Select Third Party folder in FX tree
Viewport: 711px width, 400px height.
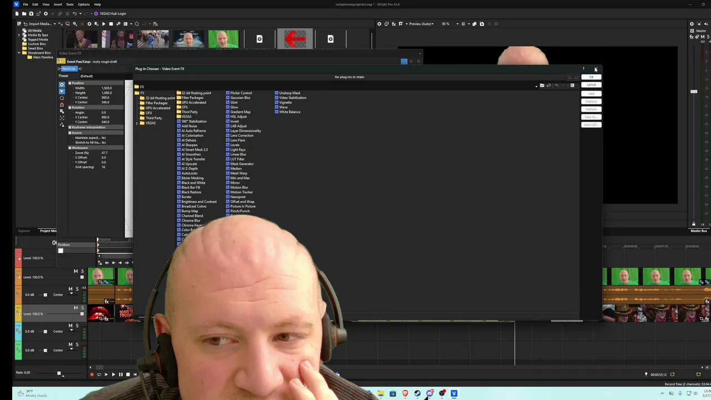[x=152, y=118]
